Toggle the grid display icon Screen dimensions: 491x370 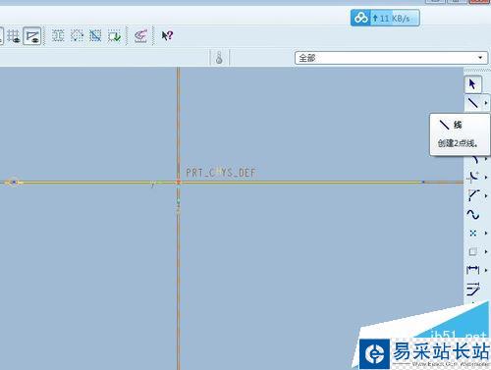click(14, 36)
